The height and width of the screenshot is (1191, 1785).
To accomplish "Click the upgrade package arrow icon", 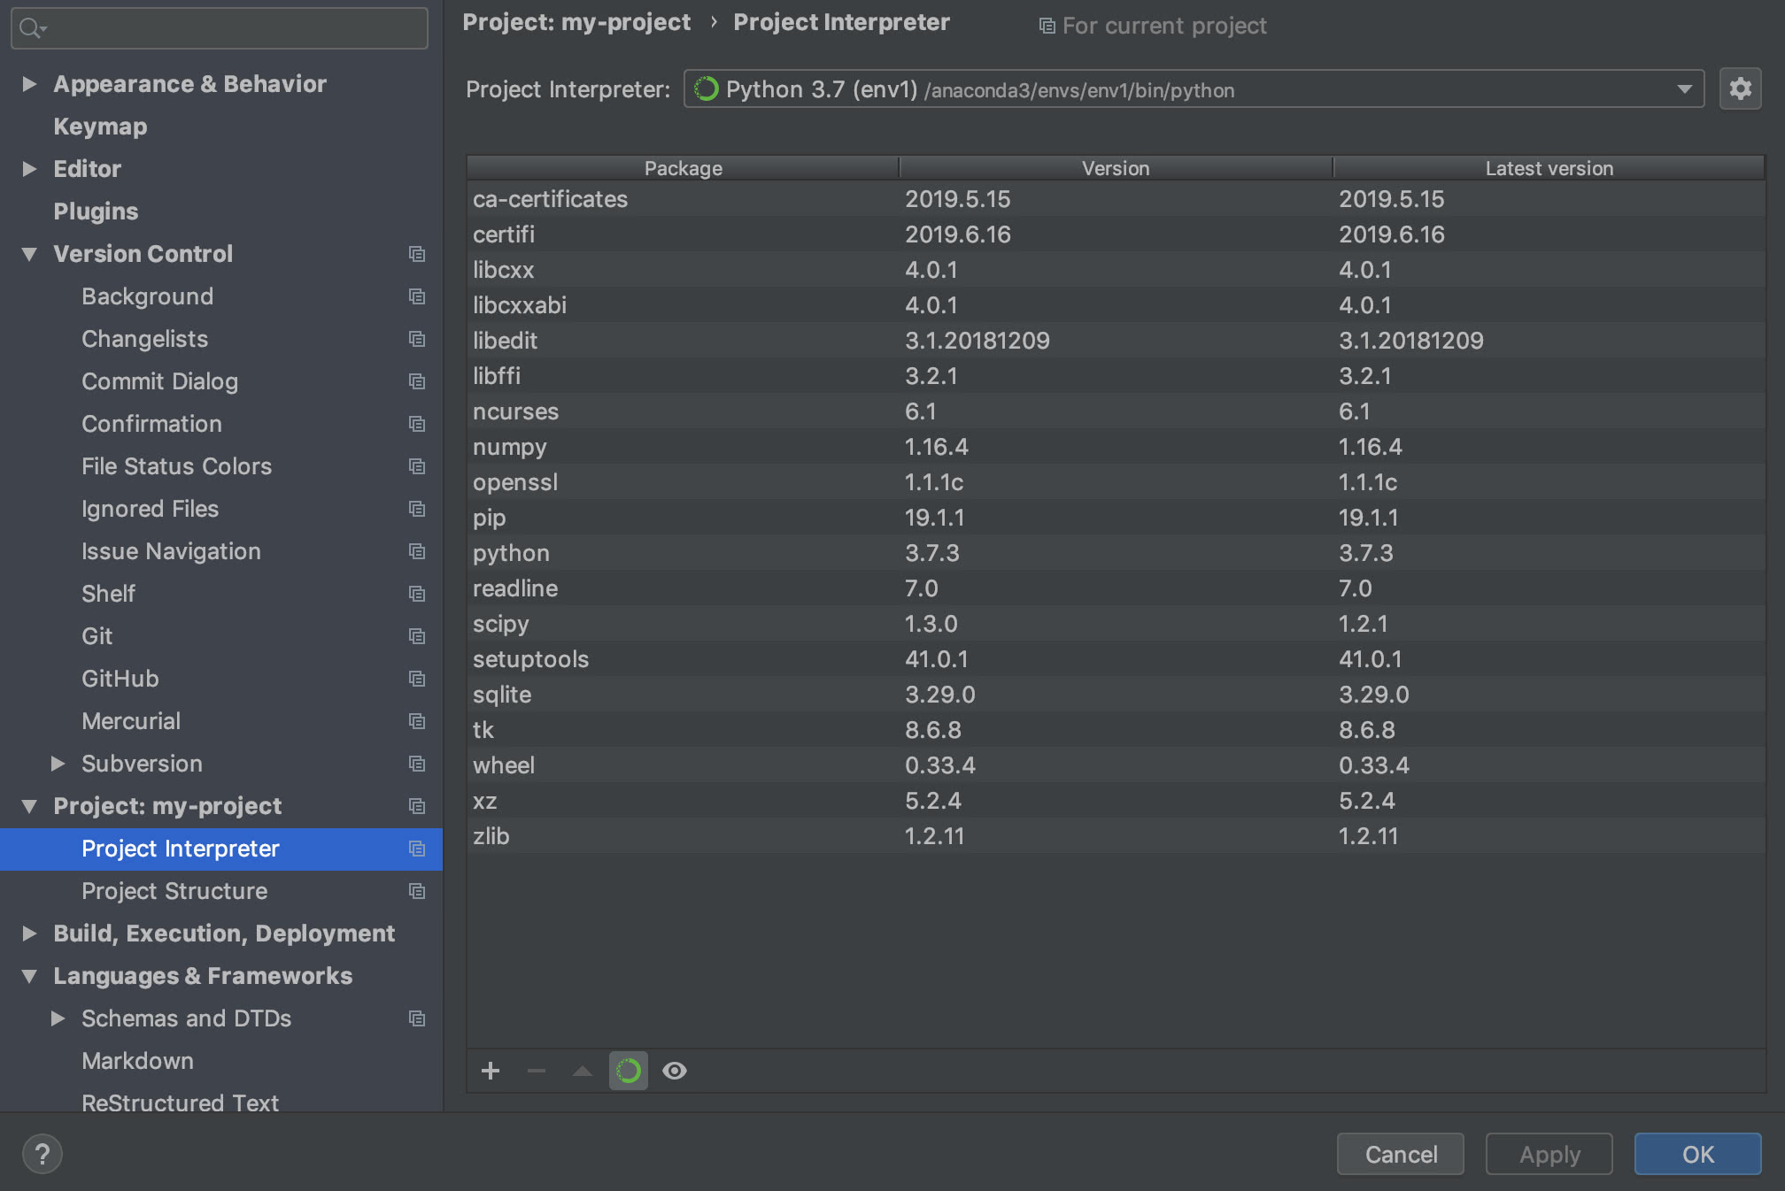I will (583, 1071).
